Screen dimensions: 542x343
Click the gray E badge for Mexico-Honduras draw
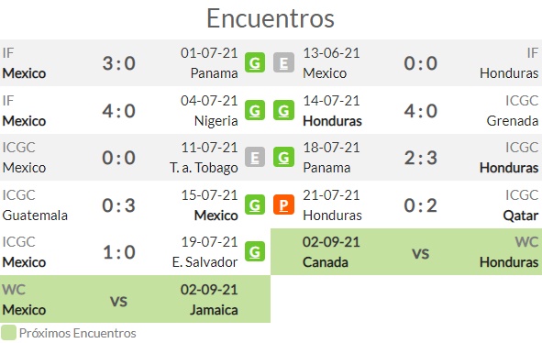pos(283,62)
